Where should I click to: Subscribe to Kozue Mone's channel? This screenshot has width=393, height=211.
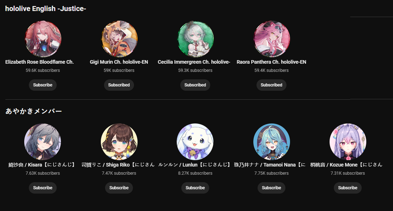coord(348,188)
